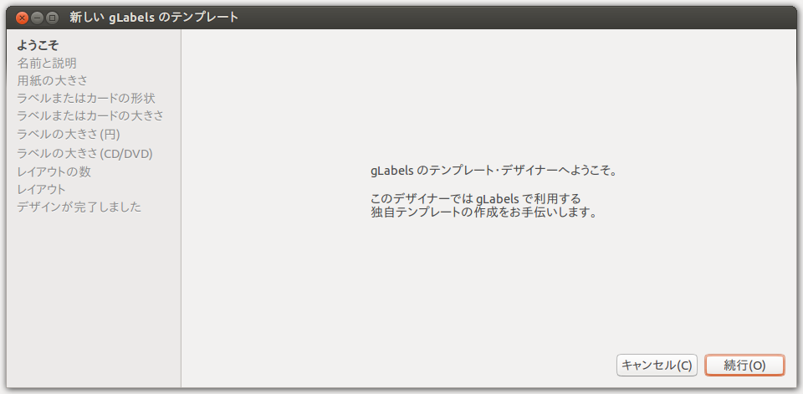This screenshot has width=803, height=394.
Task: Minimize the template designer window
Action: (x=37, y=18)
